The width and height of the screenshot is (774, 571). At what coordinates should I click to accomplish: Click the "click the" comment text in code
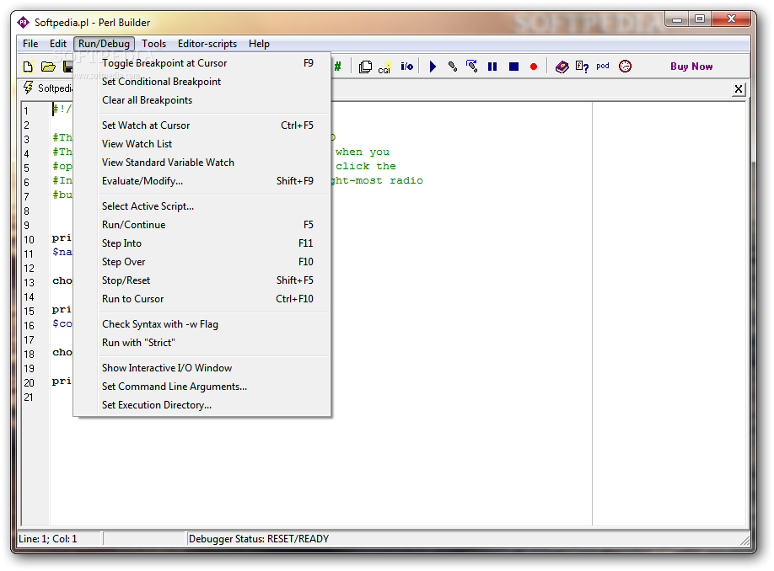[x=366, y=166]
